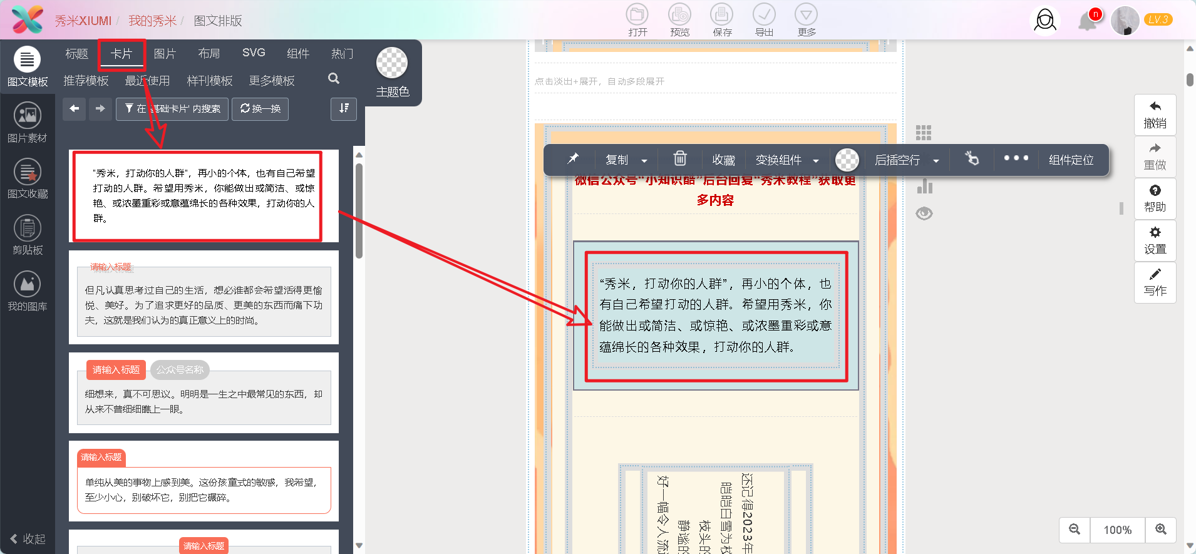
Task: Pick the 主题色 theme color swatch
Action: tap(392, 63)
